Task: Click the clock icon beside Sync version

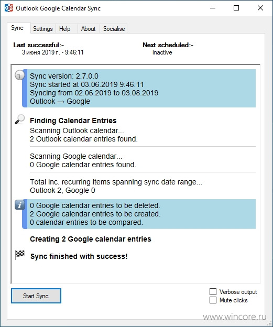Action: coord(19,75)
